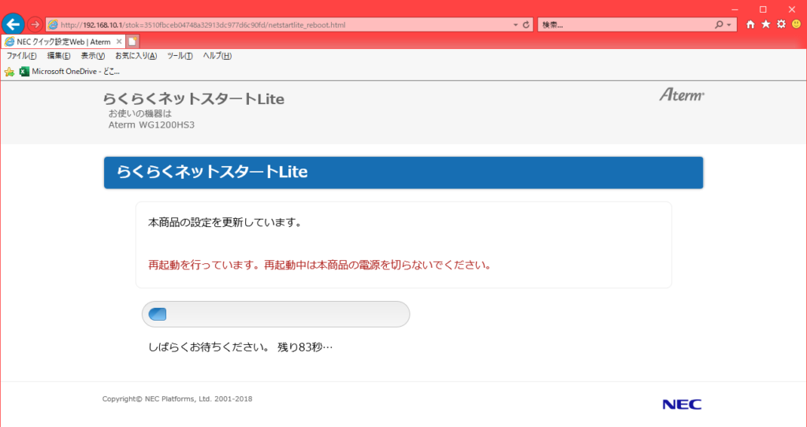Click the add-to-favorites-bar star icon

point(9,72)
